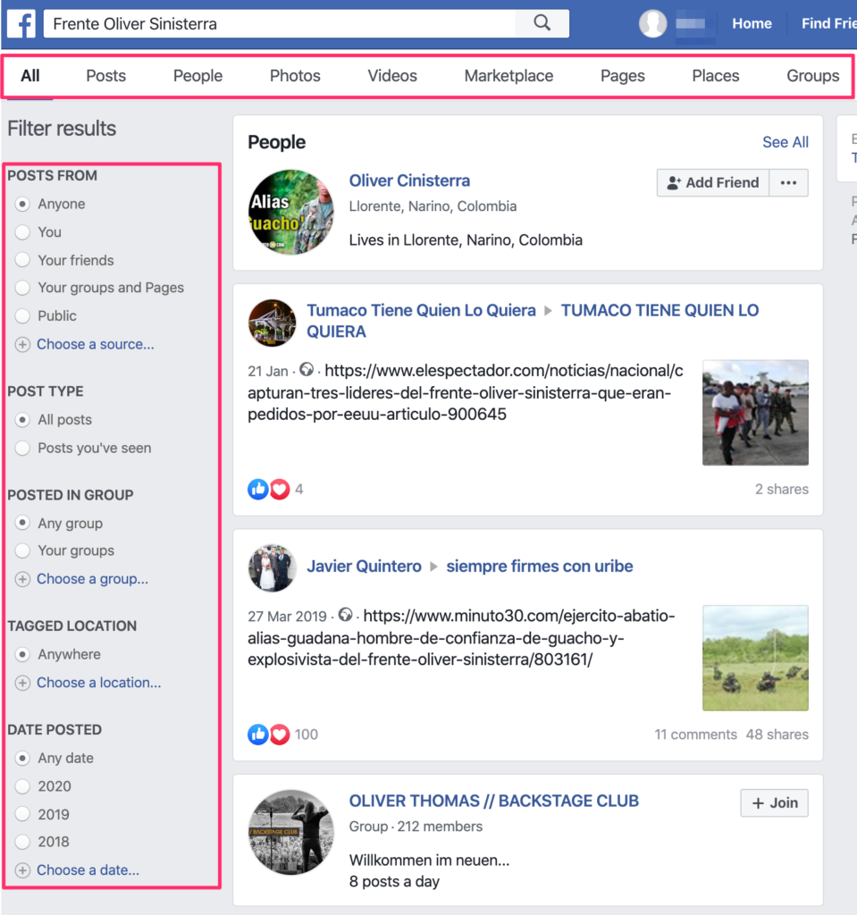Image resolution: width=857 pixels, height=915 pixels.
Task: Open siempre firmes con uribe group link
Action: click(x=540, y=566)
